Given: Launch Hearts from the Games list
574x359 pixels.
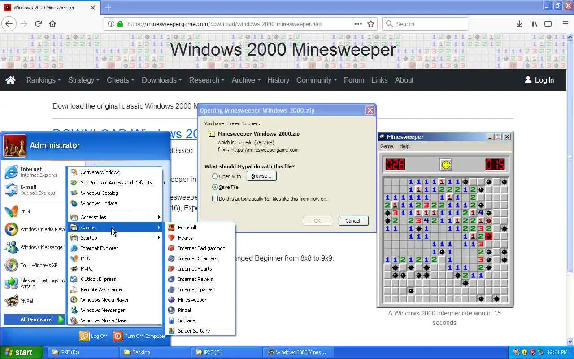Looking at the screenshot, I should (x=200, y=238).
